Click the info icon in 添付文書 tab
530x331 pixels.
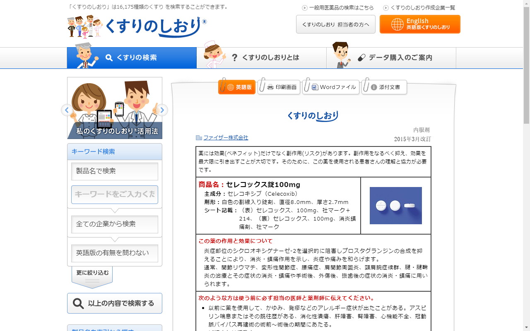(x=374, y=87)
